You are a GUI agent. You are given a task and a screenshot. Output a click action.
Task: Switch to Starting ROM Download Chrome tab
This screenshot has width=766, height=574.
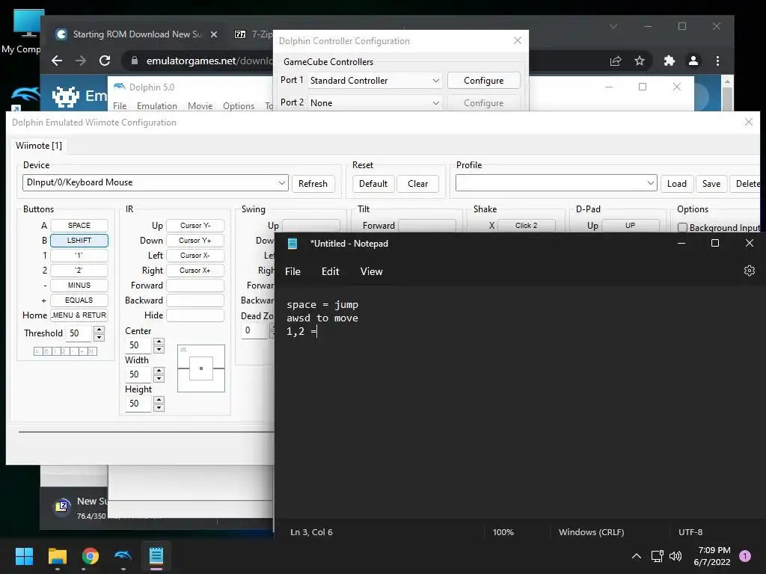[137, 34]
